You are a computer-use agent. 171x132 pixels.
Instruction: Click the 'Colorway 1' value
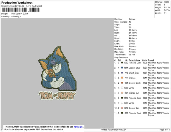click(x=16, y=16)
